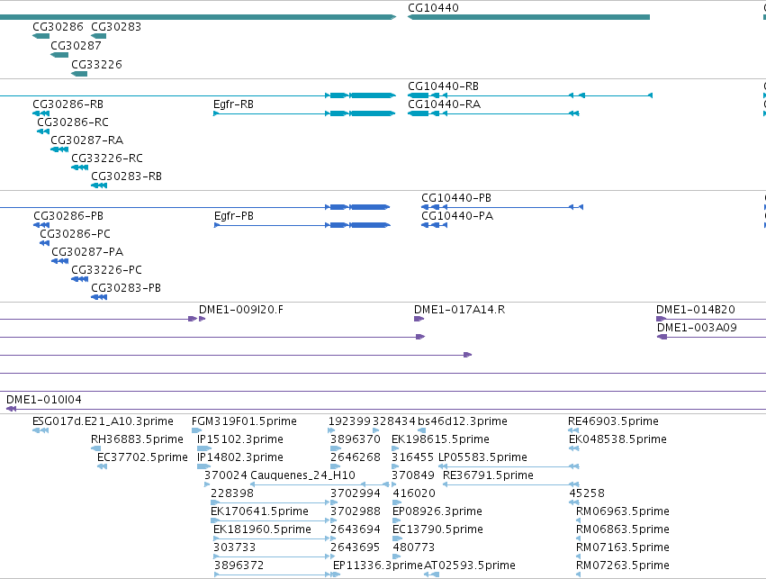The image size is (766, 579).
Task: Select the IP15102.3prime EST label
Action: [x=239, y=439]
